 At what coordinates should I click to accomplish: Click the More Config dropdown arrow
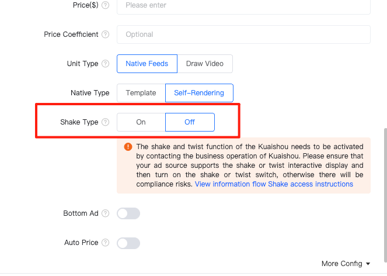tap(368, 264)
